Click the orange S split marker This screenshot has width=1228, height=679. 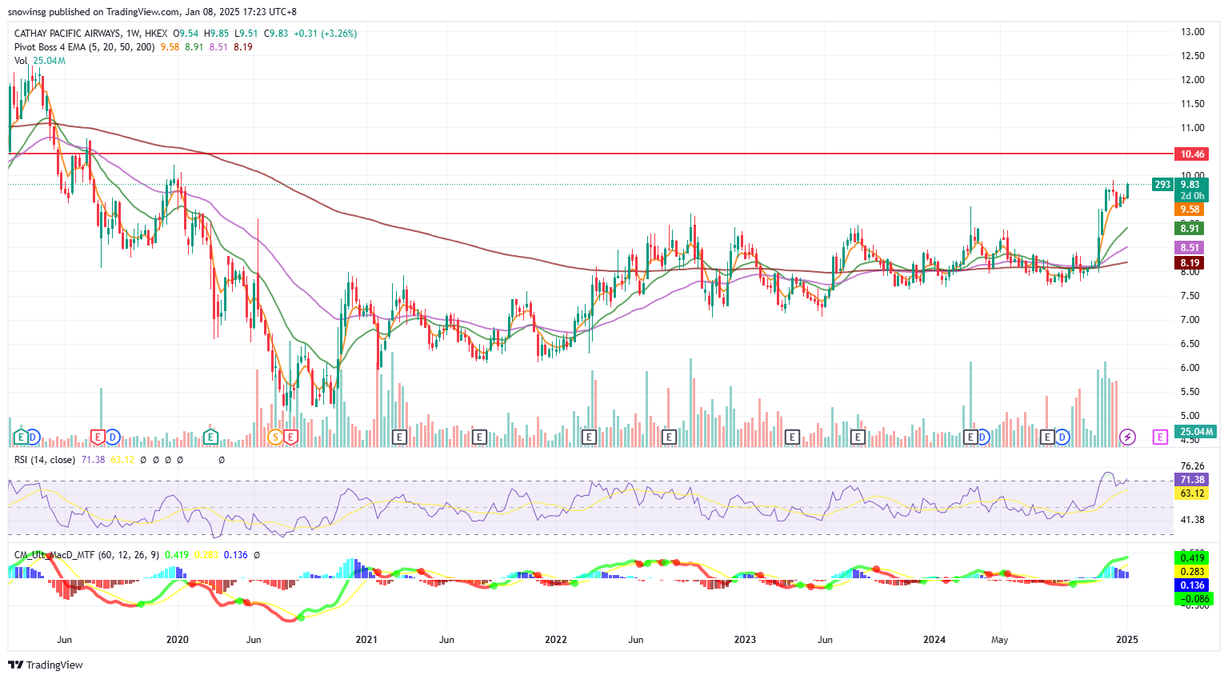pos(275,437)
